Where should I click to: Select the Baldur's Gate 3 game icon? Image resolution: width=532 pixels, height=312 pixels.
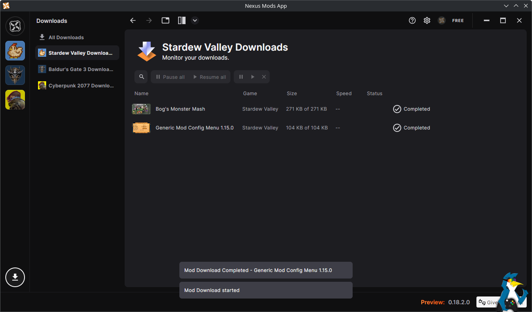coord(15,75)
